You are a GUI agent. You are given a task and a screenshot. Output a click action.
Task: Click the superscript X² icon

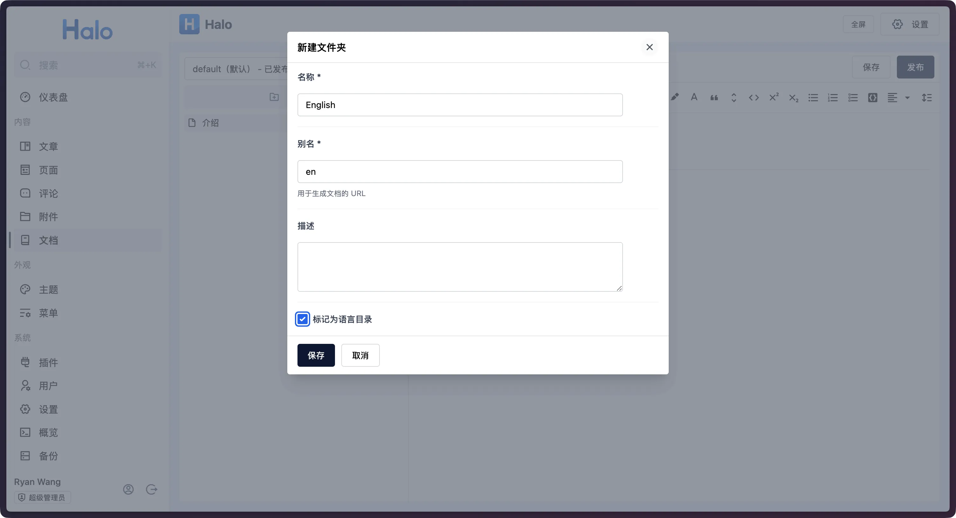point(774,97)
